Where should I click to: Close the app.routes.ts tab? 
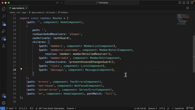(27, 8)
